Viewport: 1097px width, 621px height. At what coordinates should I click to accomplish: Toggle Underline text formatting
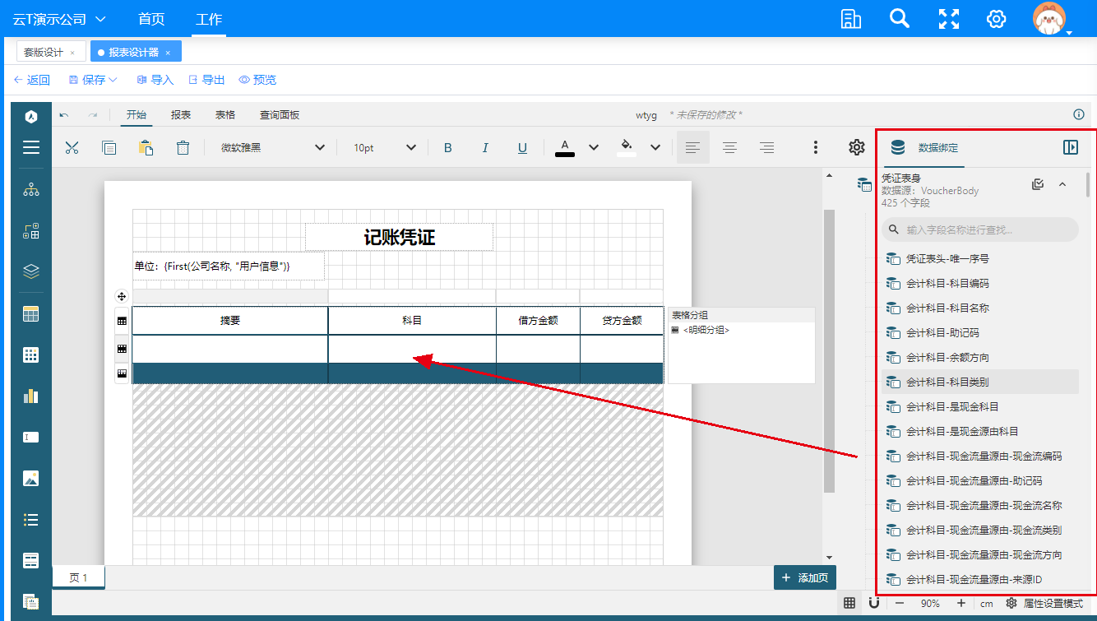pyautogui.click(x=522, y=148)
